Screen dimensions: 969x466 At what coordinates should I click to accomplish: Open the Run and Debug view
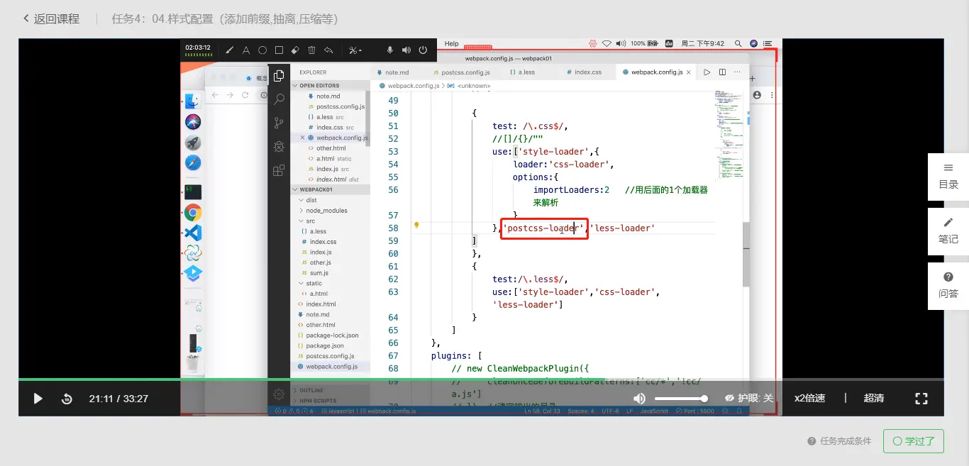tap(279, 147)
